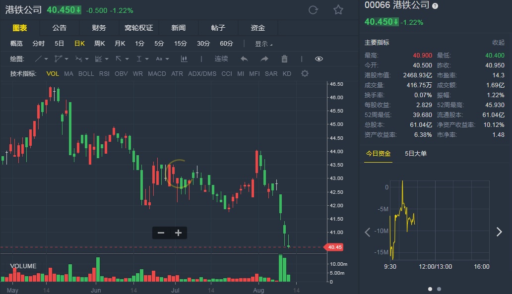Open the 显示 display dropdown

pyautogui.click(x=263, y=44)
